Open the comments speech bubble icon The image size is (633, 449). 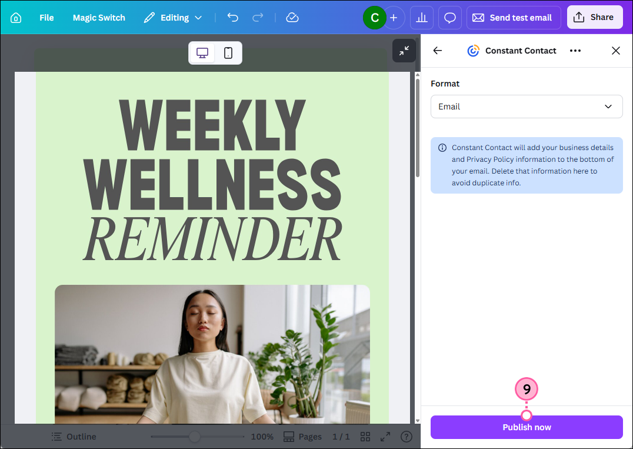[x=449, y=18]
